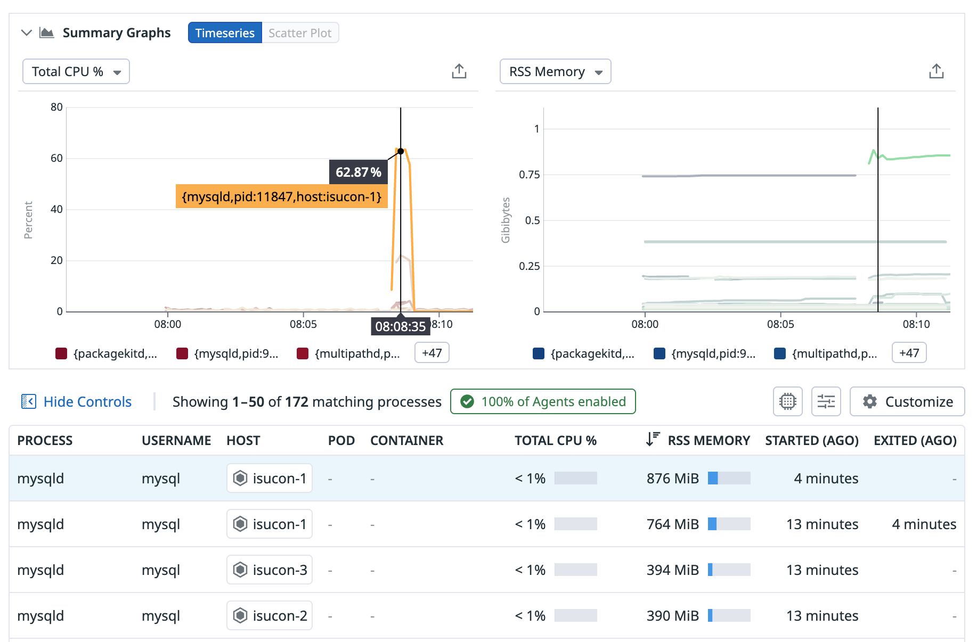Sort by HOST column header
This screenshot has width=977, height=642.
[x=243, y=441]
